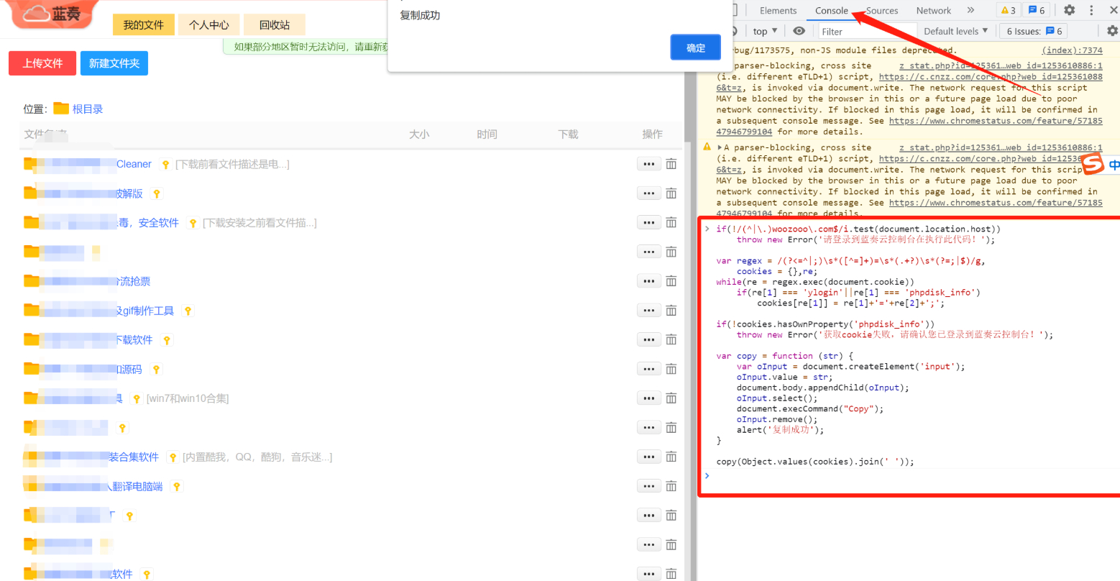Switch to the Network tab
Viewport: 1120px width, 581px height.
933,10
